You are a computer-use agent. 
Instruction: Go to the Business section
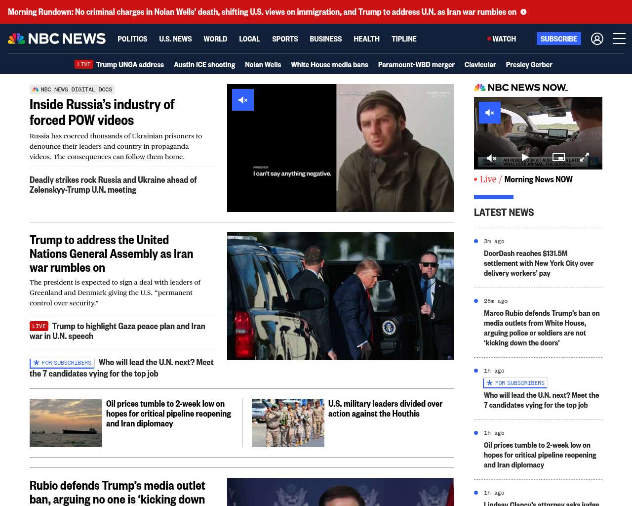click(x=325, y=39)
